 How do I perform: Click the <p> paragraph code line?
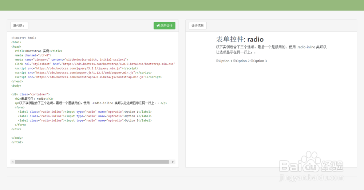(91, 103)
